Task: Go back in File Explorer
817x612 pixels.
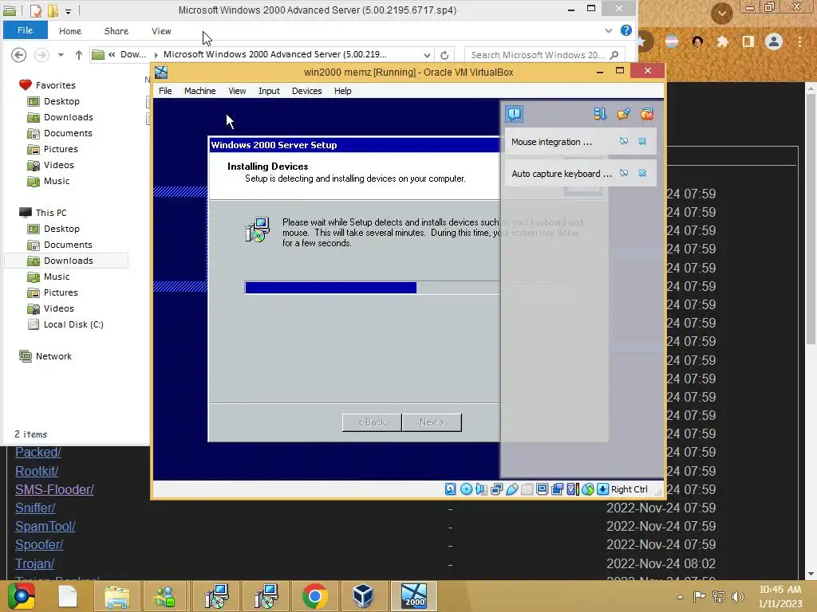Action: pyautogui.click(x=19, y=54)
